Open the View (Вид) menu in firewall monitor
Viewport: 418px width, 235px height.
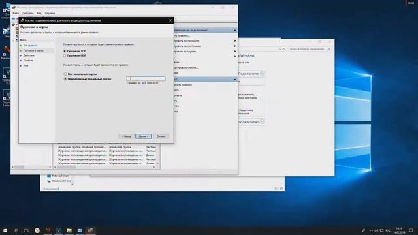(39, 13)
